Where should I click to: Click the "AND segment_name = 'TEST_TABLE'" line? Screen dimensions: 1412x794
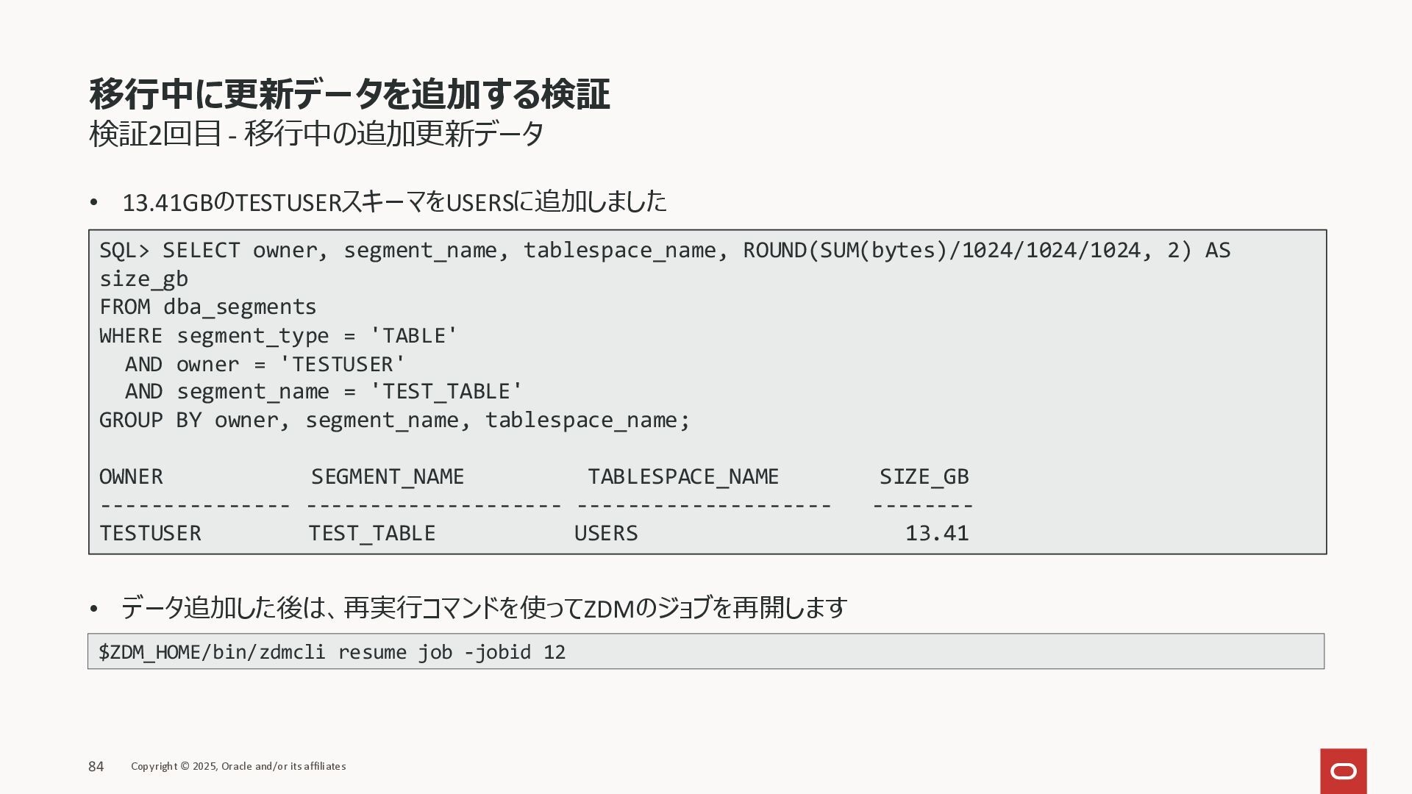coord(324,392)
